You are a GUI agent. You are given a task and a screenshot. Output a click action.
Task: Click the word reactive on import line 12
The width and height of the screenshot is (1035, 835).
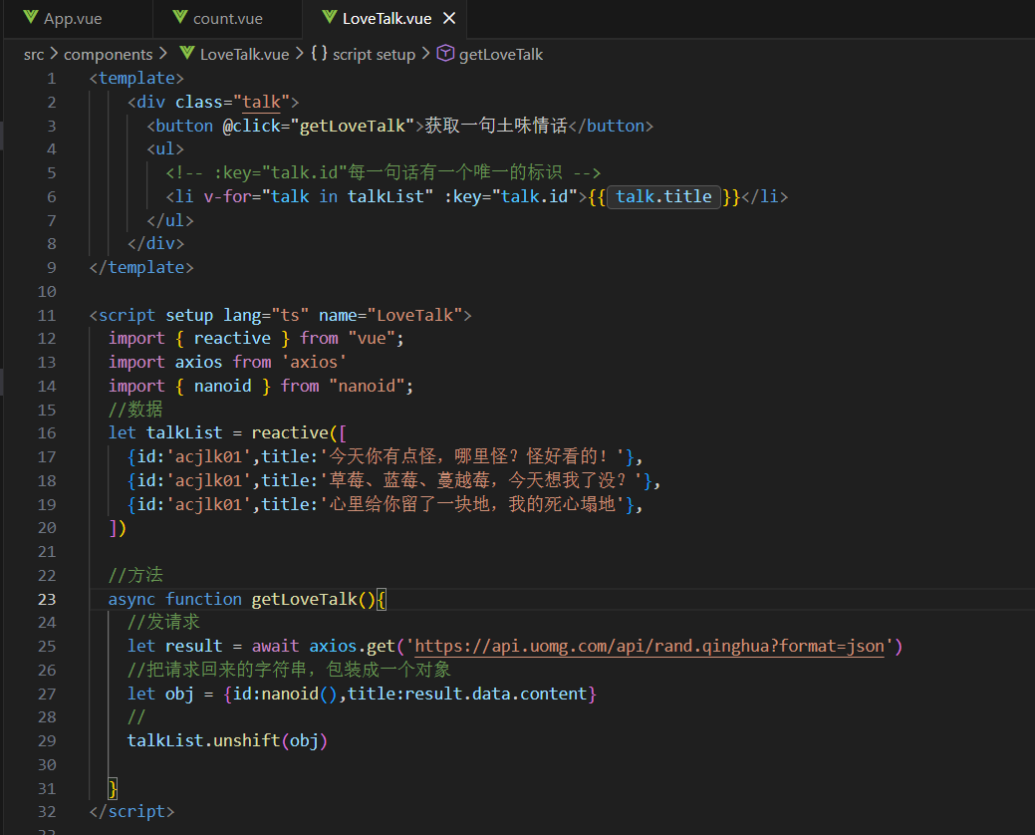tap(232, 339)
